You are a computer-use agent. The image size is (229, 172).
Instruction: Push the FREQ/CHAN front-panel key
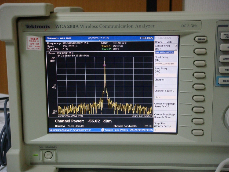[225, 36]
